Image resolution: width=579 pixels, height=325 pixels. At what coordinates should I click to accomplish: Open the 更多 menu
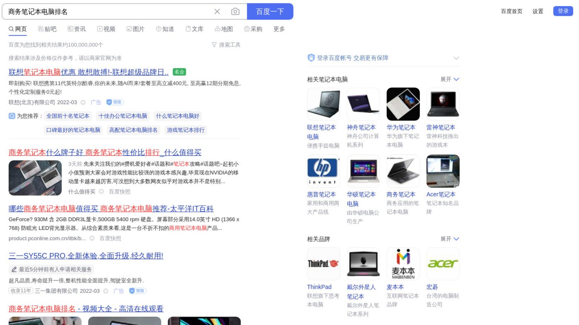[x=279, y=29]
